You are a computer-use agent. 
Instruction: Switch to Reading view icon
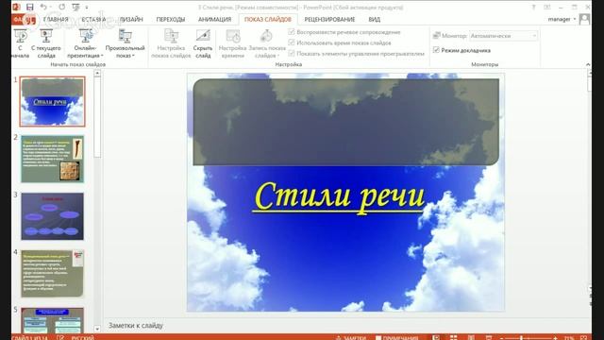[471, 338]
